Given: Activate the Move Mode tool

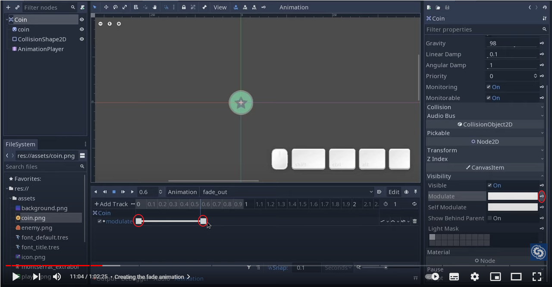Looking at the screenshot, I should point(106,7).
